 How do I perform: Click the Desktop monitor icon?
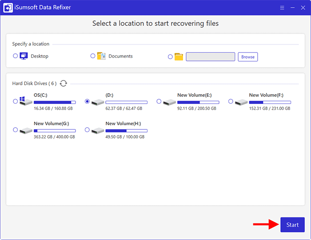click(24, 56)
